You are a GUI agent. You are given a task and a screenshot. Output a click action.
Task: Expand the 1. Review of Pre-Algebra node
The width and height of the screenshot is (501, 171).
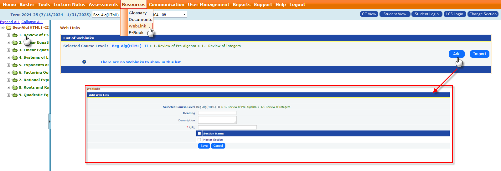[x=9, y=35]
